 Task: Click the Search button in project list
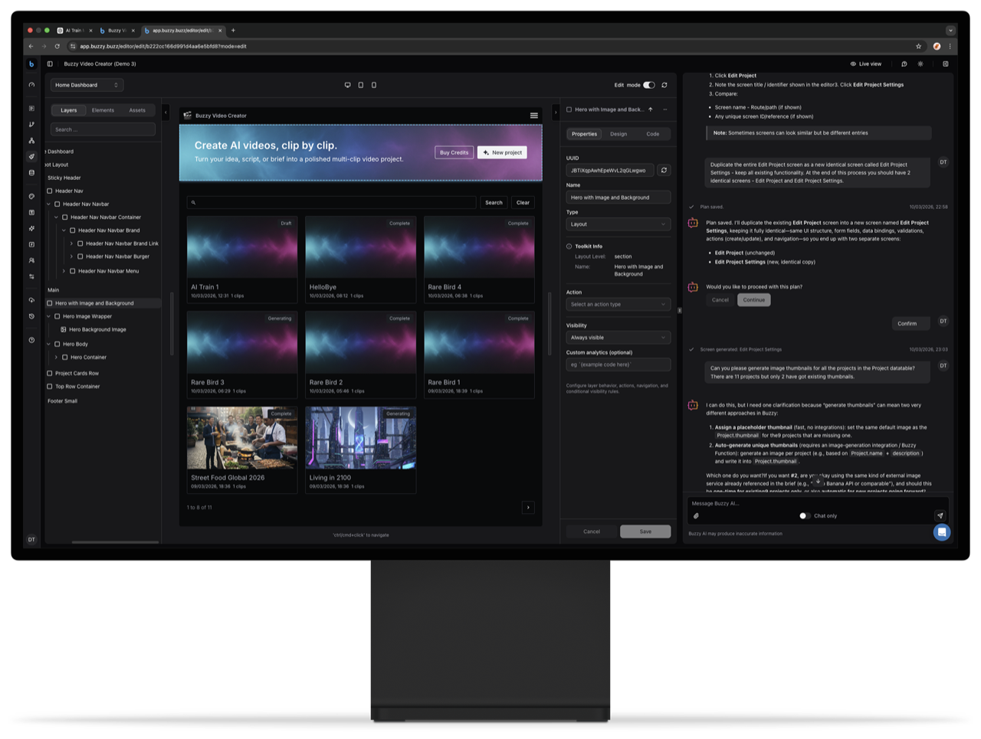tap(494, 203)
